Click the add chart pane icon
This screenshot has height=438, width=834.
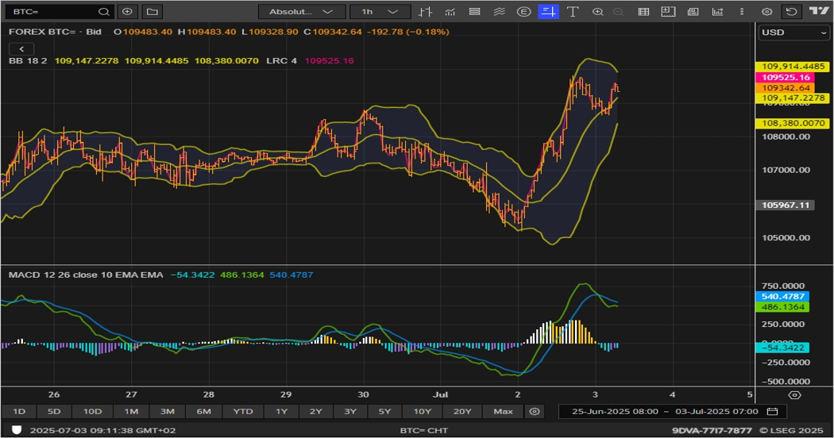pyautogui.click(x=668, y=12)
